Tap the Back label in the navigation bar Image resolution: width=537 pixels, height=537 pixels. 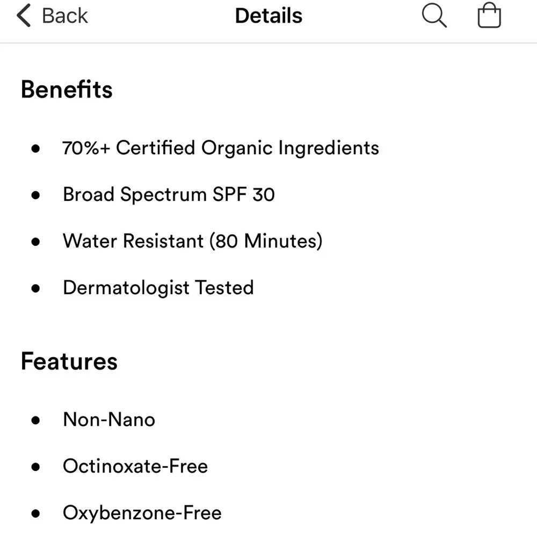[64, 16]
